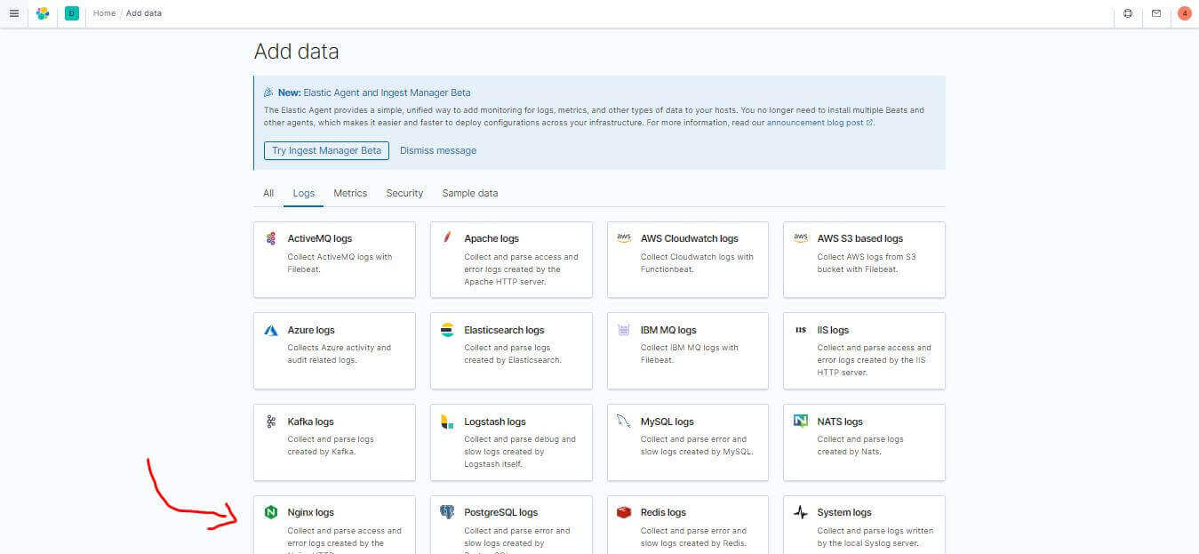Viewport: 1199px width, 554px height.
Task: Click the Redis logs icon
Action: (625, 512)
